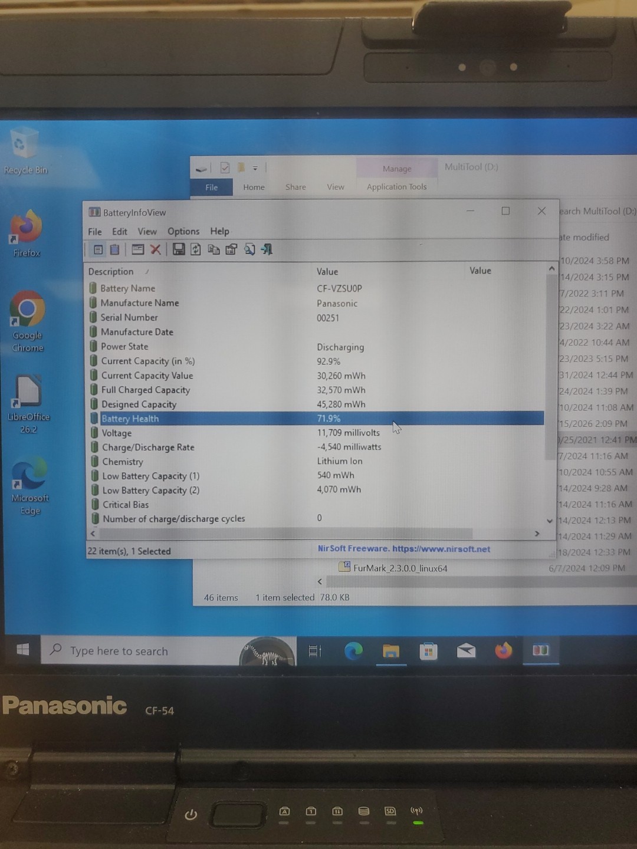
Task: Open File menu in BatteryInfoView
Action: [95, 232]
